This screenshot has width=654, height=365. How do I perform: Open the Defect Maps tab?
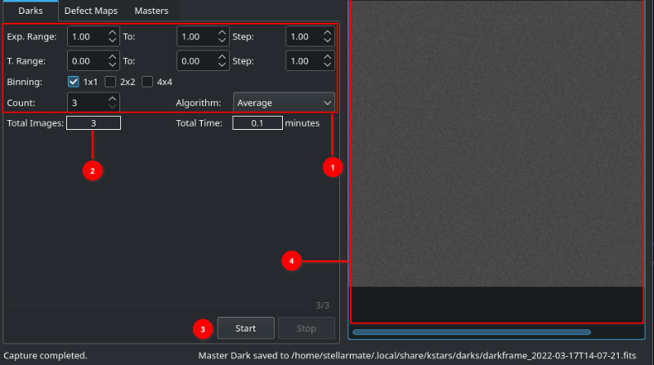(91, 11)
